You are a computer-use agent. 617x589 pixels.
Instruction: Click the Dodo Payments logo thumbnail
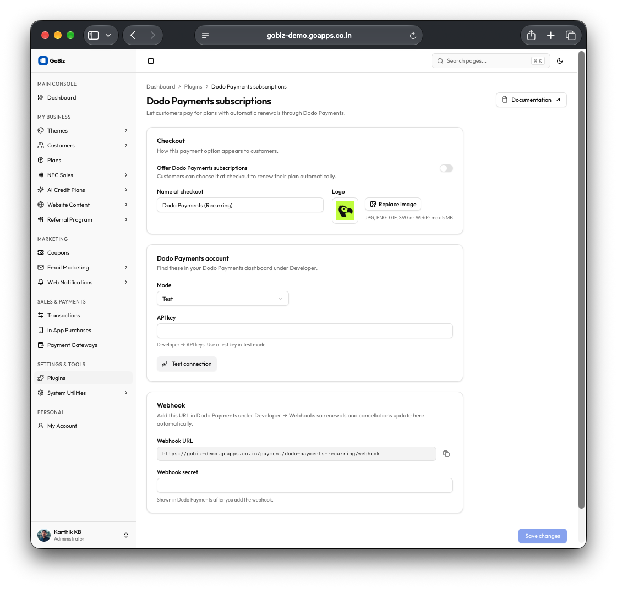(x=345, y=211)
